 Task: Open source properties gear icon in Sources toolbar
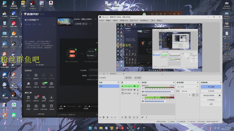(130, 117)
